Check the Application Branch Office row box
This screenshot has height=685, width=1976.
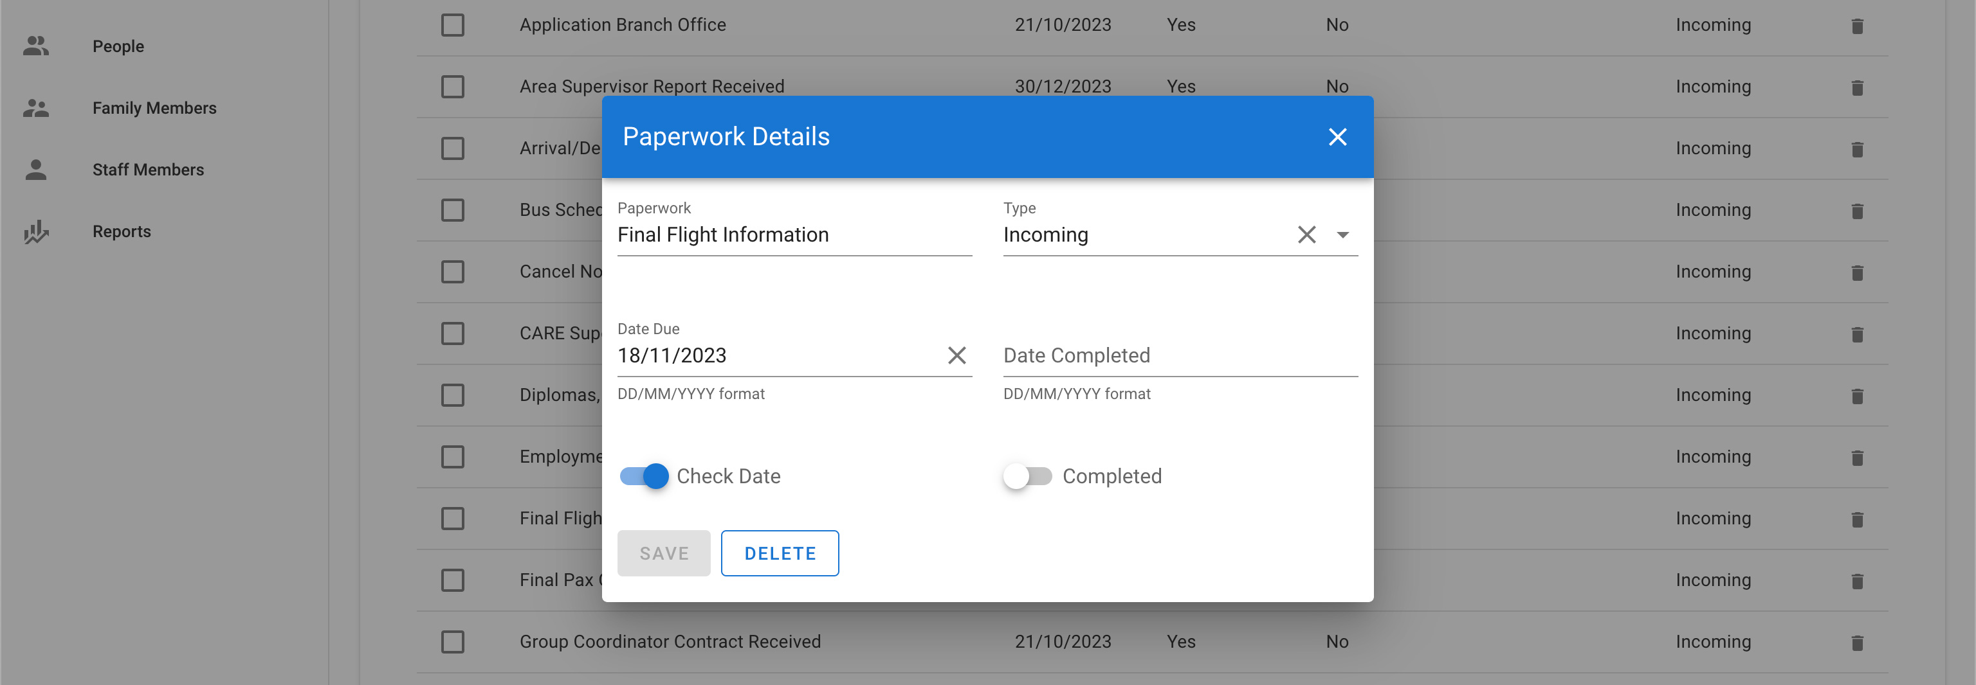tap(453, 24)
